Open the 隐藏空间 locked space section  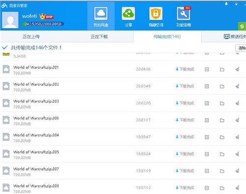156,16
